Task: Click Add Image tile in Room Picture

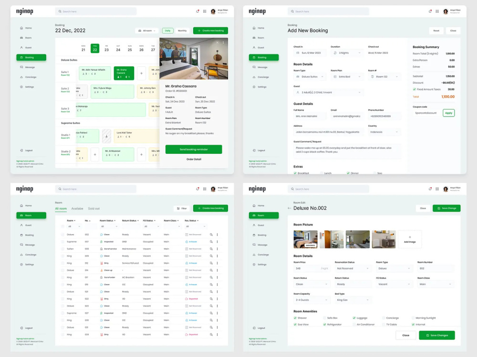Action: pos(410,239)
